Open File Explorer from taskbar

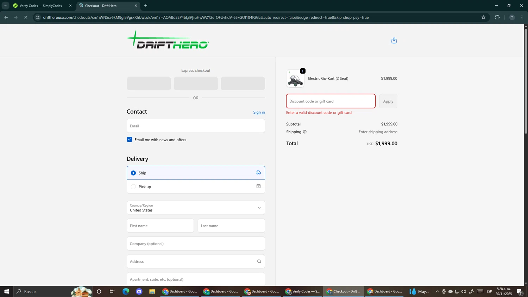[152, 291]
